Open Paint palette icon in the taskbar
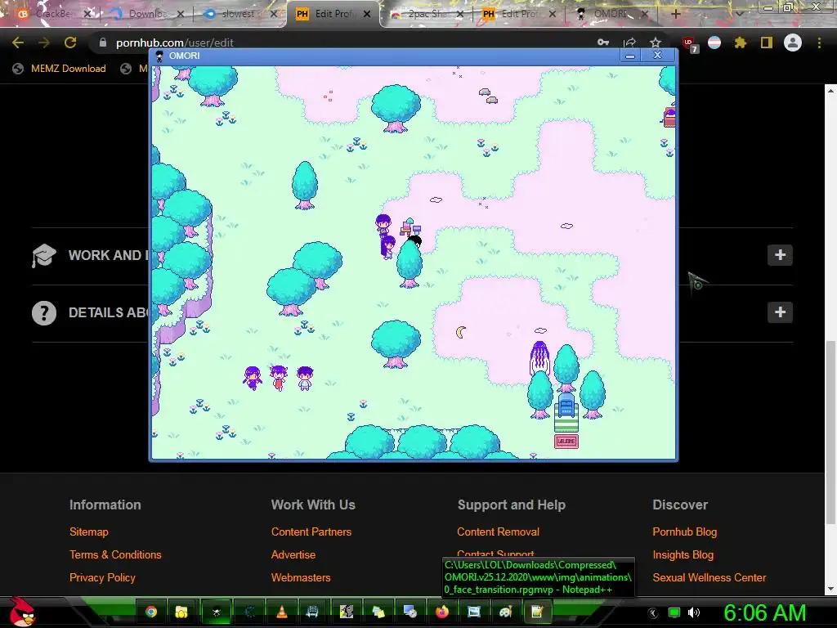837x628 pixels. 505,612
